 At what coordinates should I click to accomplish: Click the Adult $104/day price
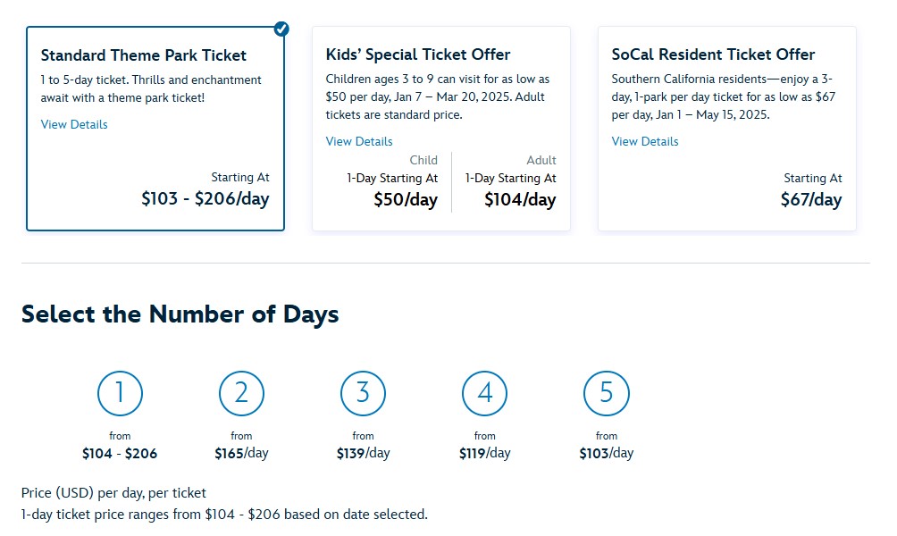pyautogui.click(x=520, y=200)
